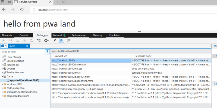
Task: Select the page404.html cache entry
Action: pyautogui.click(x=131, y=77)
